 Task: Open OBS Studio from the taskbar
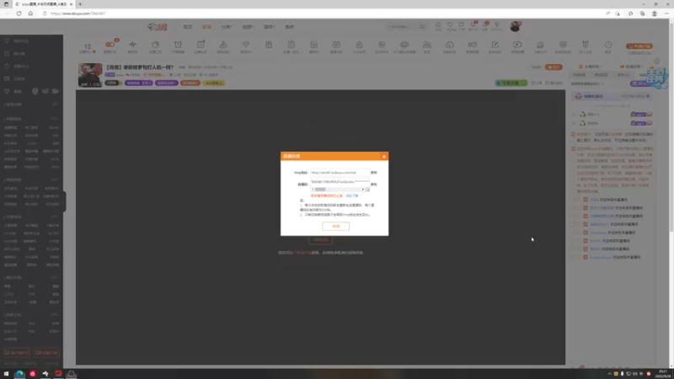click(72, 374)
